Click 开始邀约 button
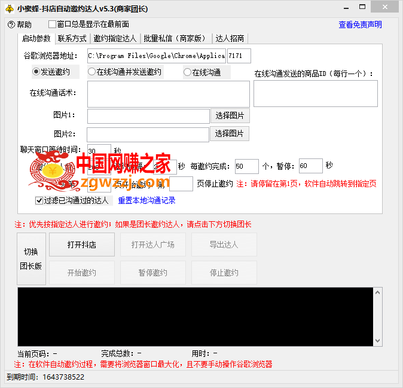The image size is (403, 388). tap(82, 273)
